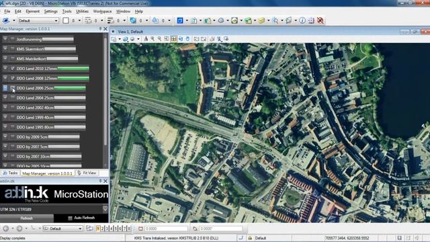Click the line weight icon in attributes toolbar

(110, 21)
